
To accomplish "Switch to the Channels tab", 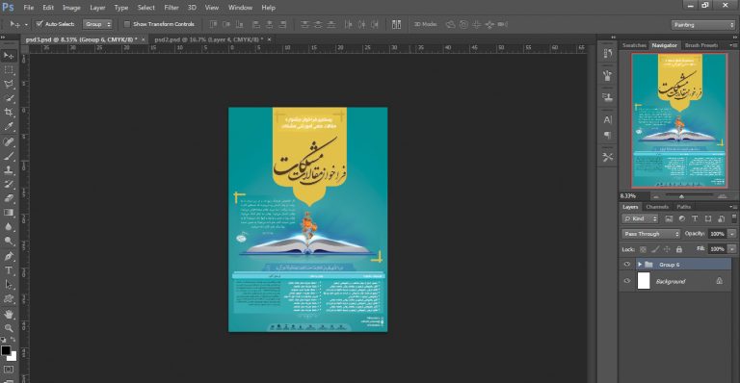I will pyautogui.click(x=657, y=207).
